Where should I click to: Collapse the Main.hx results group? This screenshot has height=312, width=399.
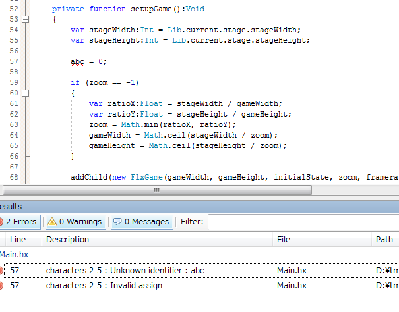tap(15, 254)
